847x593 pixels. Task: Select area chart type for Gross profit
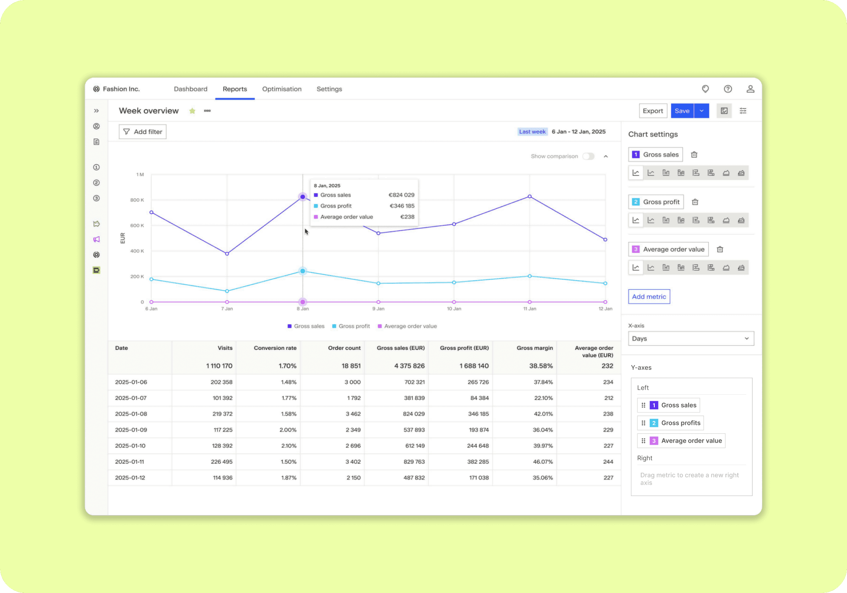(726, 220)
